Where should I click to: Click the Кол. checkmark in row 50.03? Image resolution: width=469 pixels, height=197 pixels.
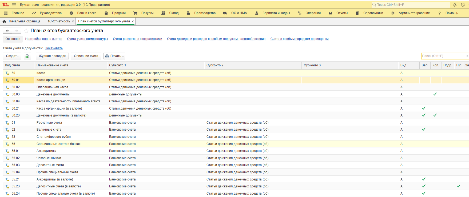tap(435, 94)
